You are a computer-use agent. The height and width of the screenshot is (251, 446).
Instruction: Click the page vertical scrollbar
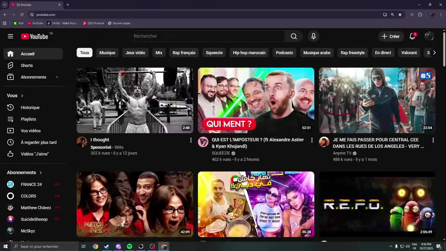tap(444, 49)
